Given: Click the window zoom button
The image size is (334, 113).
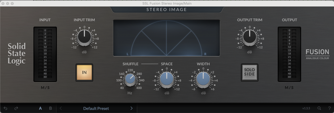Looking at the screenshot, I should point(12,3).
